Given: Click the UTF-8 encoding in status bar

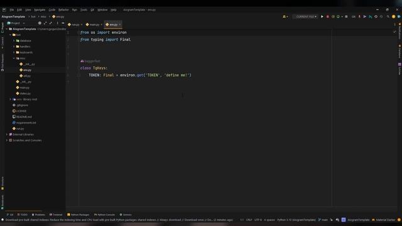Looking at the screenshot, I should pyautogui.click(x=258, y=220).
